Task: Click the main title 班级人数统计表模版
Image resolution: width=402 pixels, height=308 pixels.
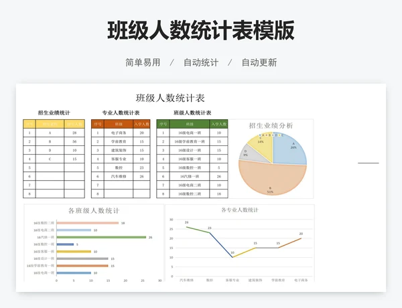Action: [201, 31]
